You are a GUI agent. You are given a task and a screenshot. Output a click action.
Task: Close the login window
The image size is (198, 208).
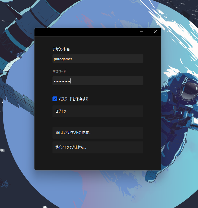155,32
